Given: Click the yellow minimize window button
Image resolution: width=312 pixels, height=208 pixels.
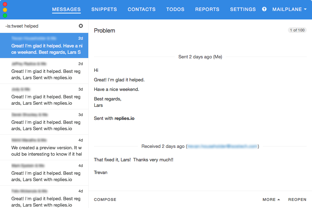Looking at the screenshot, I should pyautogui.click(x=5, y=10).
